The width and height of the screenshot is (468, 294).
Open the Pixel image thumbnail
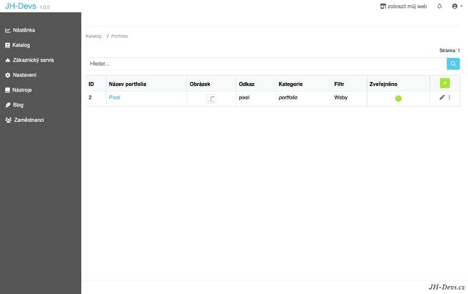coord(211,98)
